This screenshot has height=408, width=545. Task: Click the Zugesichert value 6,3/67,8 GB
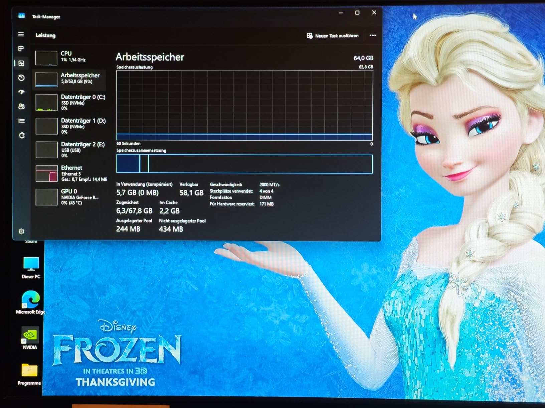[134, 211]
